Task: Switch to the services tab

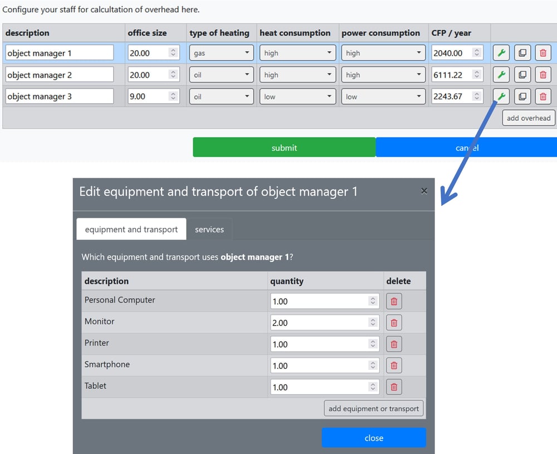Action: point(209,230)
